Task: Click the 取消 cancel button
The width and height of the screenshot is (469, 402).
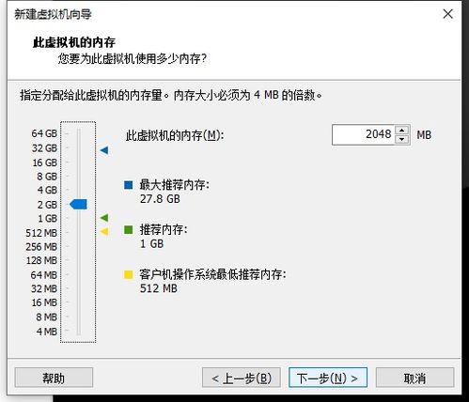Action: (x=414, y=378)
